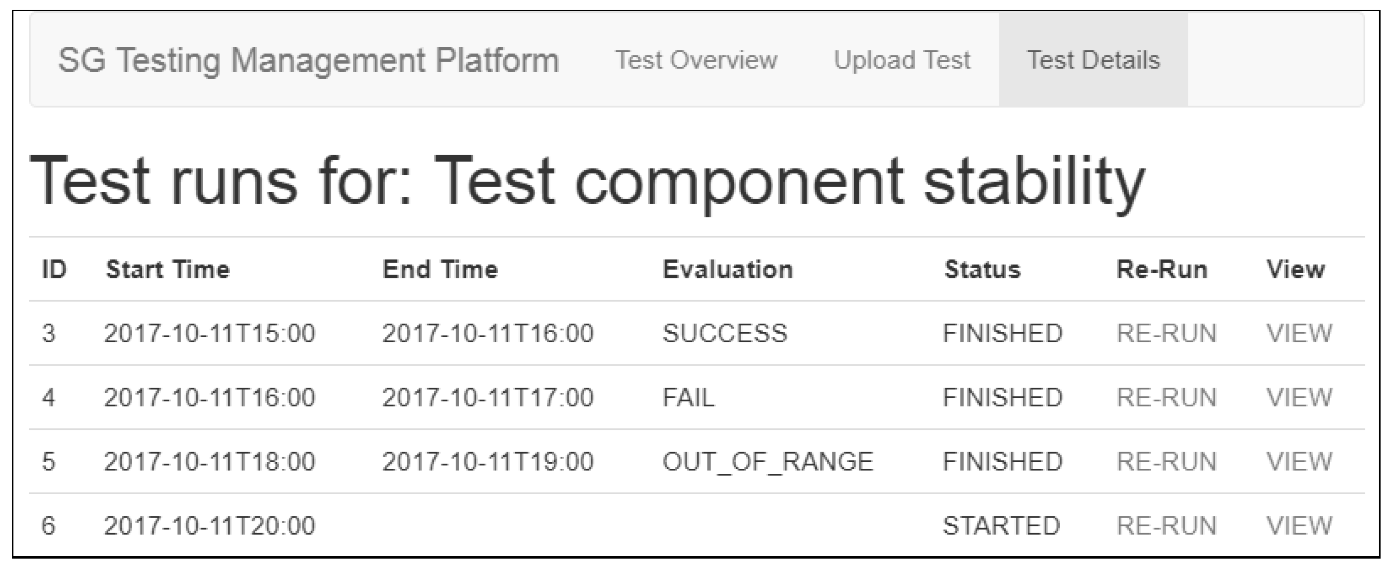Click the Status column header

[982, 269]
